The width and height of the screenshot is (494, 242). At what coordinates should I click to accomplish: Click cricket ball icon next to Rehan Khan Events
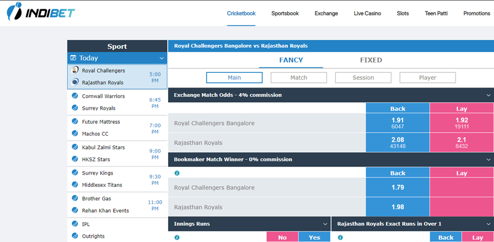(x=74, y=210)
